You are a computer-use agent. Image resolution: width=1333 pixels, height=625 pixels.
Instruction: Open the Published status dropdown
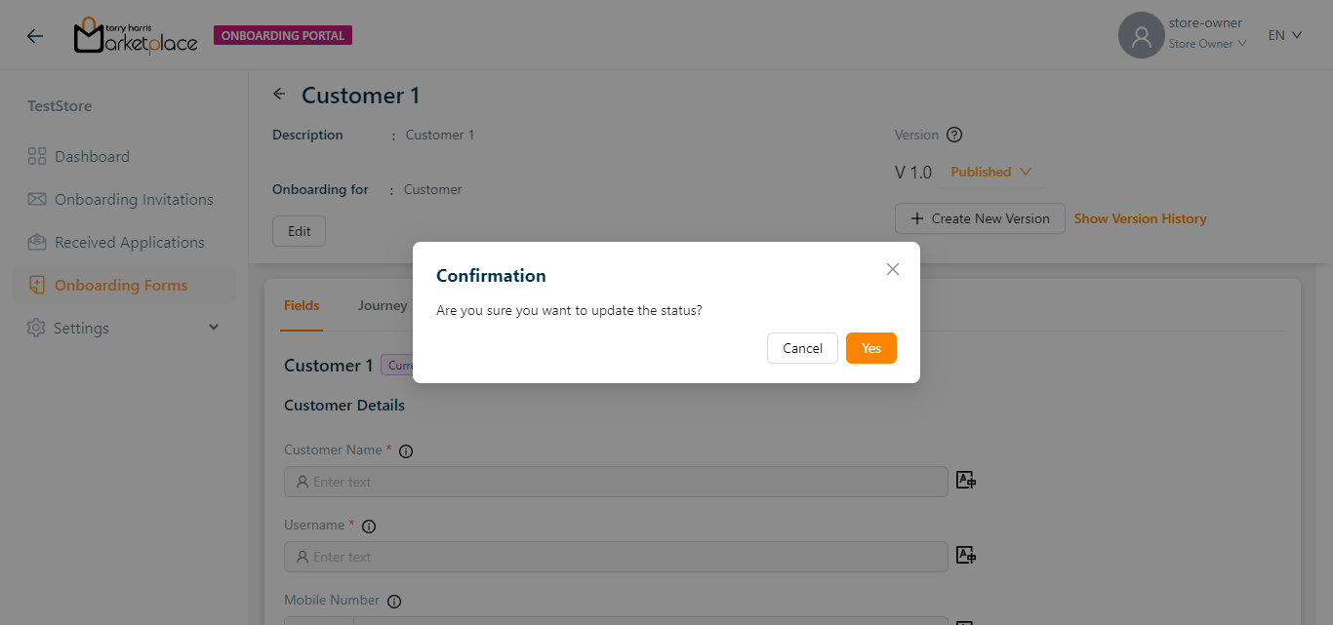coord(990,172)
